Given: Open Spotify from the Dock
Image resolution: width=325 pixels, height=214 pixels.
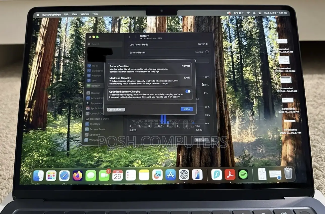Looking at the screenshot, I should pos(243,175).
